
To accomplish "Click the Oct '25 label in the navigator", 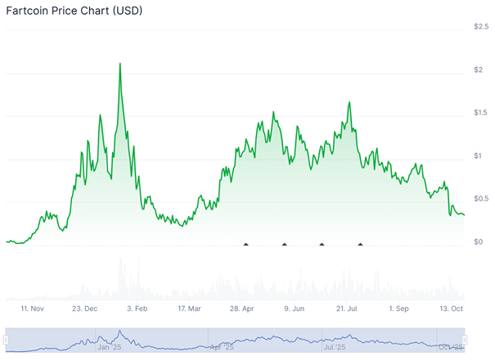I will pyautogui.click(x=450, y=347).
